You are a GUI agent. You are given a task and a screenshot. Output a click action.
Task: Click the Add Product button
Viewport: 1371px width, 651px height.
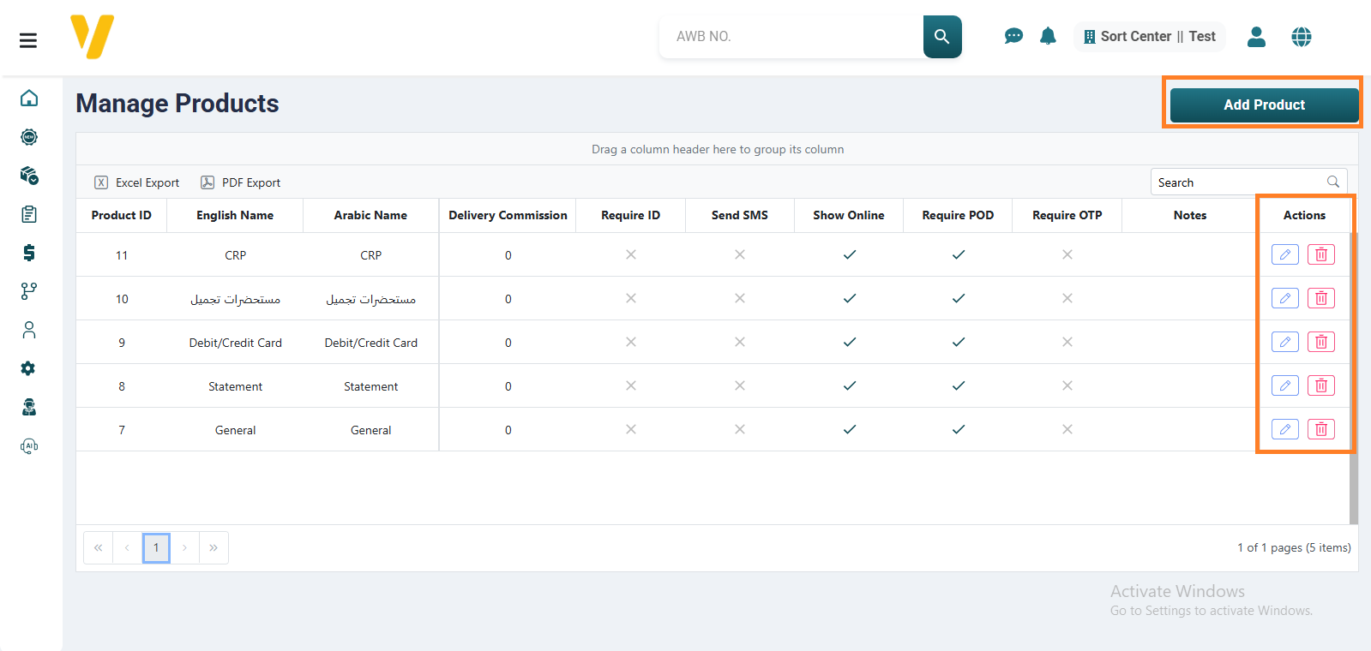1264,105
